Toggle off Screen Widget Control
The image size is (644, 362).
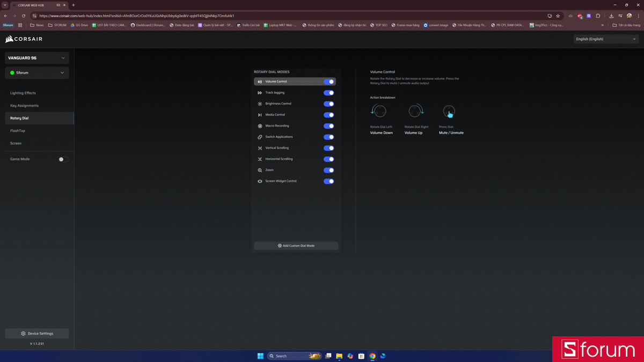[328, 181]
